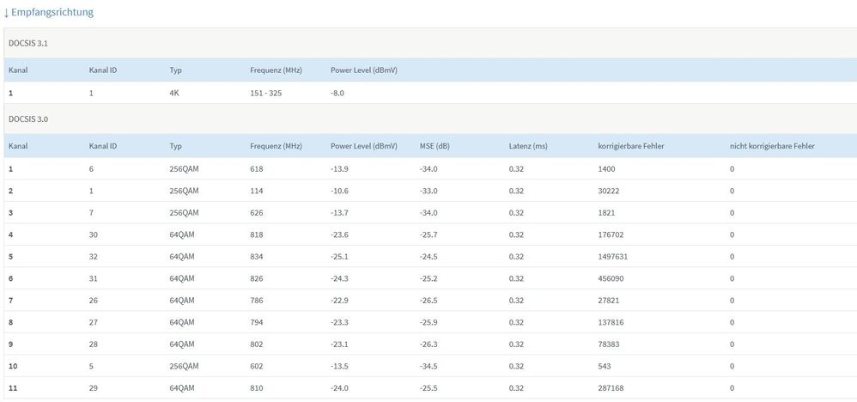
Task: Select MSE value -25.5
Action: [x=428, y=387]
